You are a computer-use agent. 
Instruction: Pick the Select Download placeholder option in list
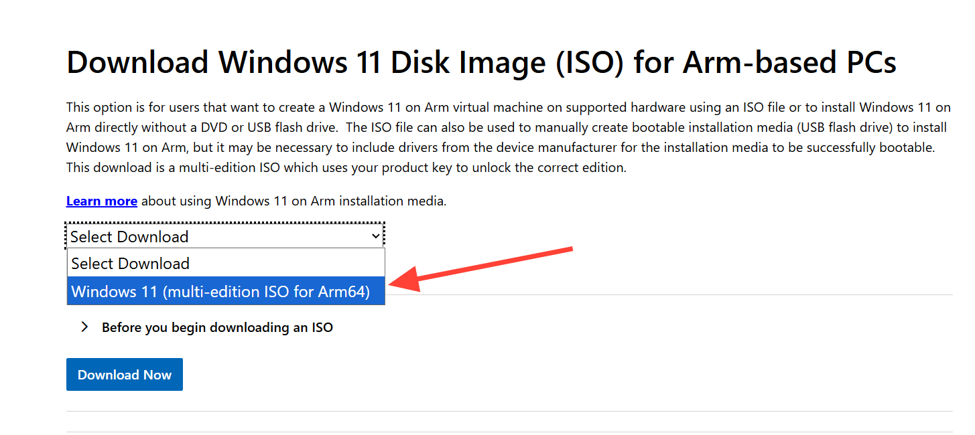pyautogui.click(x=131, y=264)
